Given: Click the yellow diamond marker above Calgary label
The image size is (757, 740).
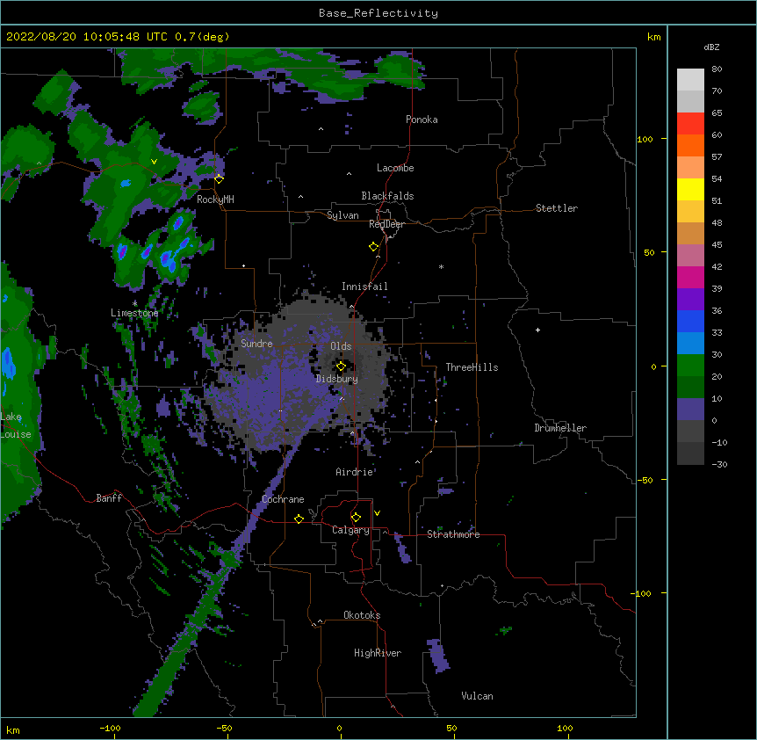Looking at the screenshot, I should (356, 518).
